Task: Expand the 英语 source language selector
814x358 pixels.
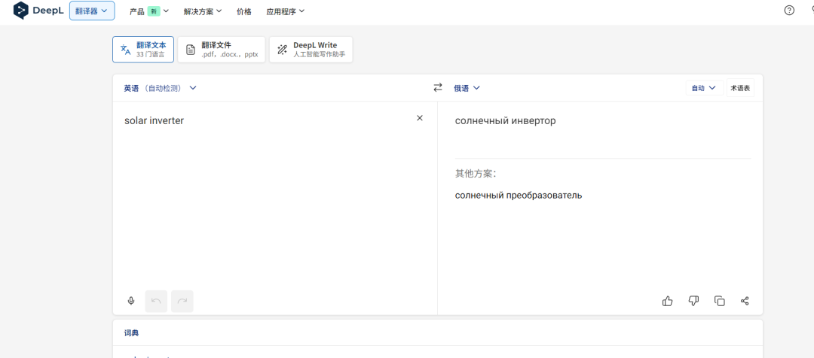Action: coord(160,88)
